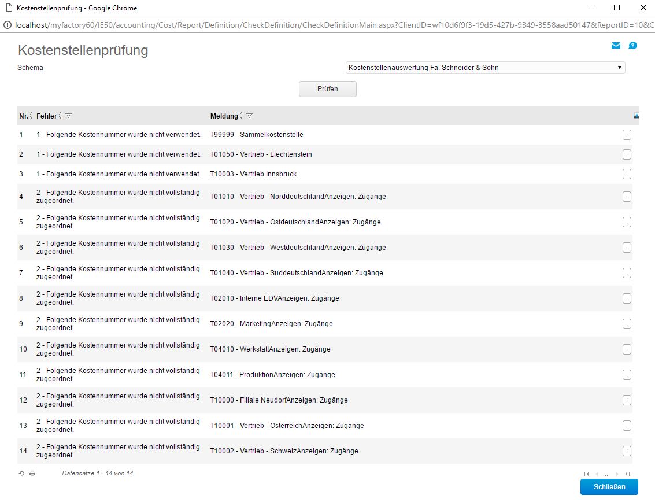Viewport: 655px width, 502px height.
Task: Open details button for T01030 Westdeutschland row
Action: [627, 248]
